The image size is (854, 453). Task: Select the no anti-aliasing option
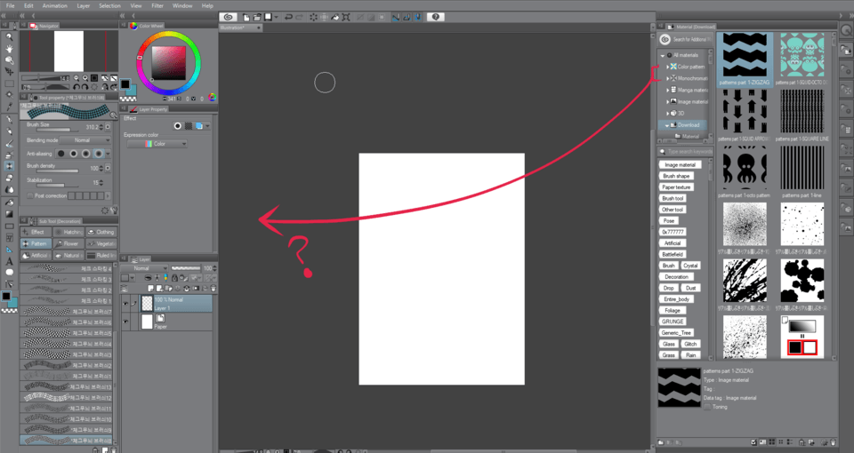[61, 154]
